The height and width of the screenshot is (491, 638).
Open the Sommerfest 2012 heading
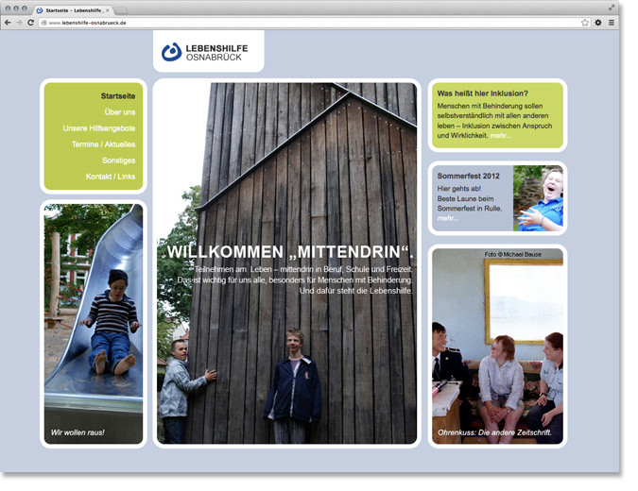pyautogui.click(x=468, y=176)
